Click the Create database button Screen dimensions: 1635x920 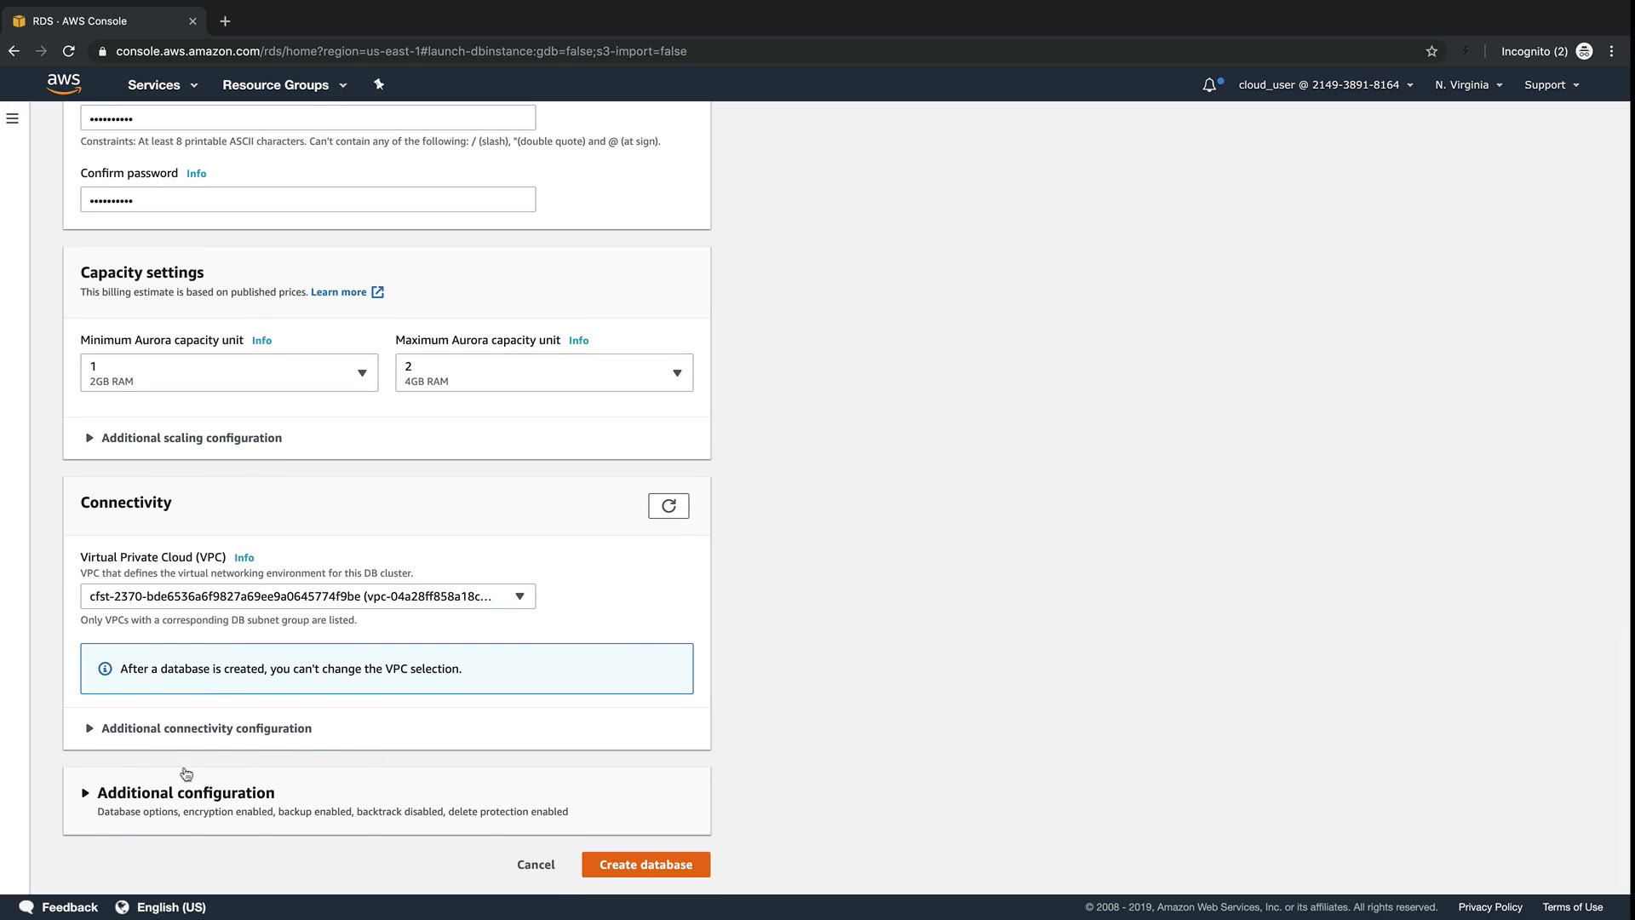645,865
